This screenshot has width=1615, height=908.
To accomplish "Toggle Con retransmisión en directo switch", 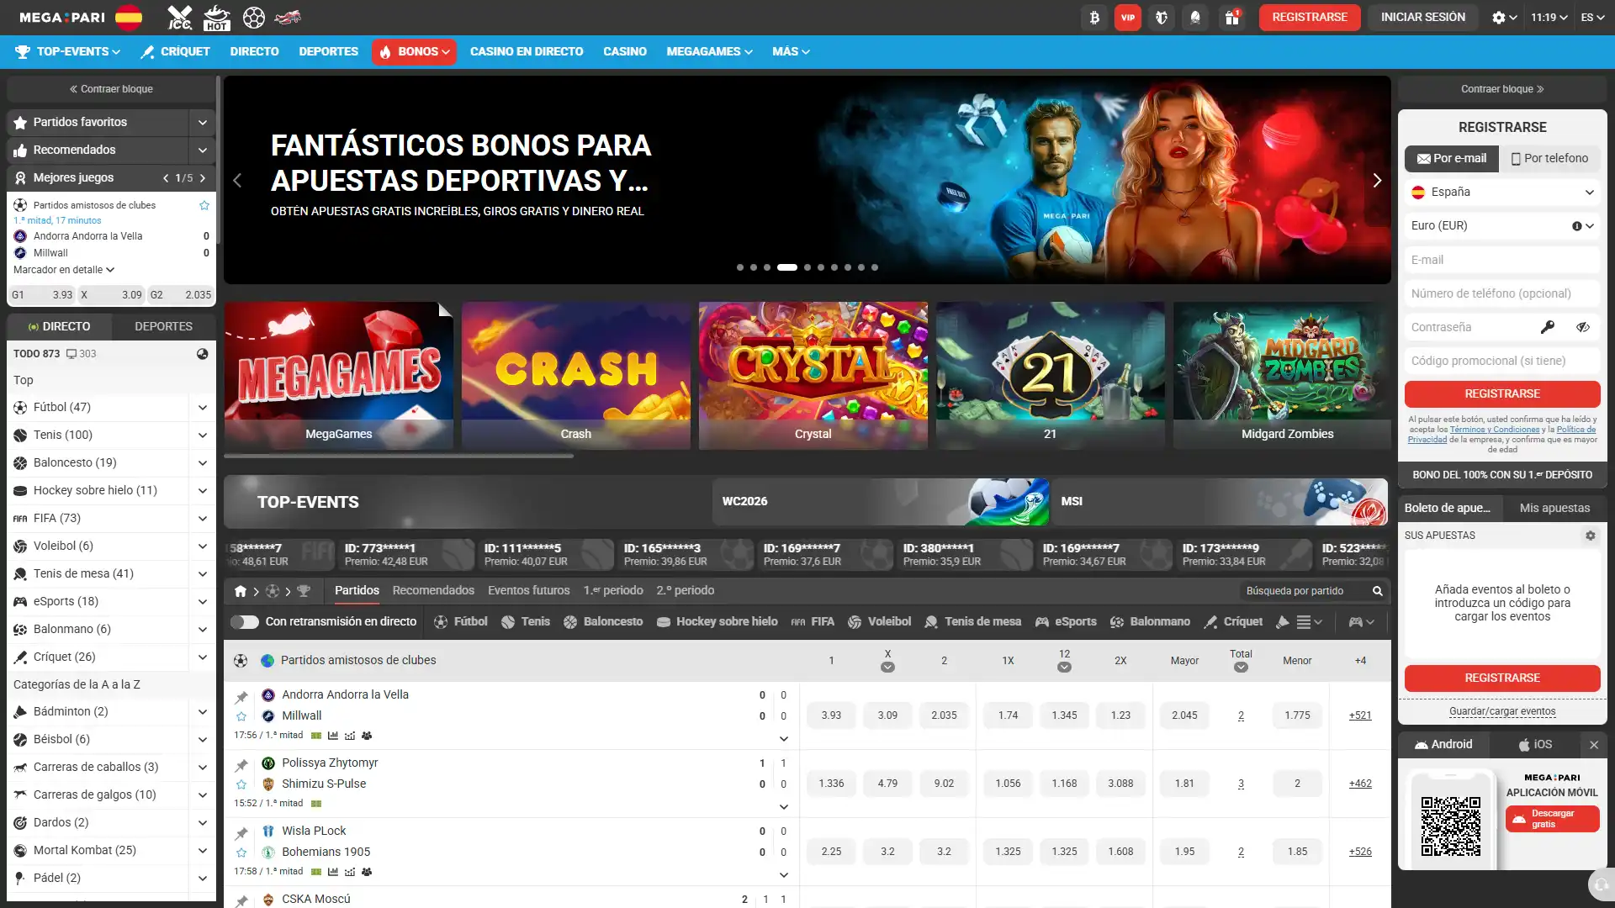I will (x=245, y=622).
